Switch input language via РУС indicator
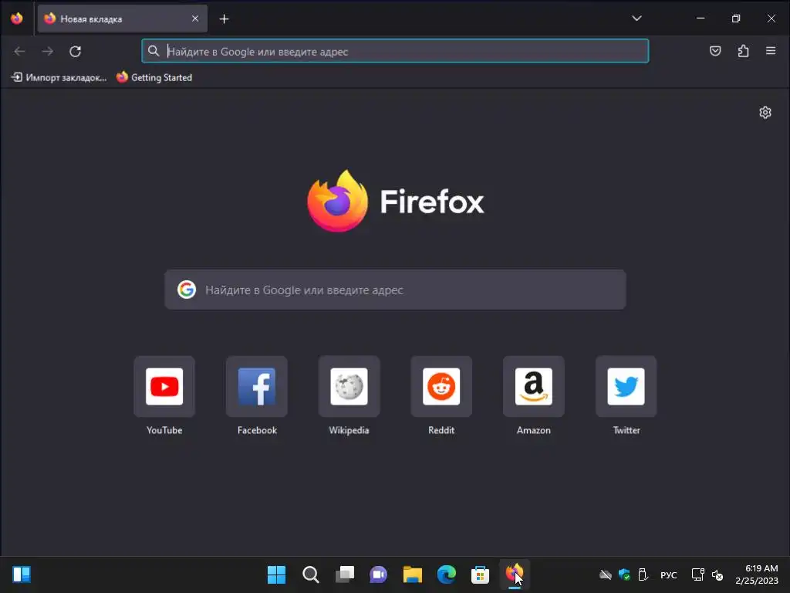Viewport: 790px width, 593px height. tap(669, 574)
